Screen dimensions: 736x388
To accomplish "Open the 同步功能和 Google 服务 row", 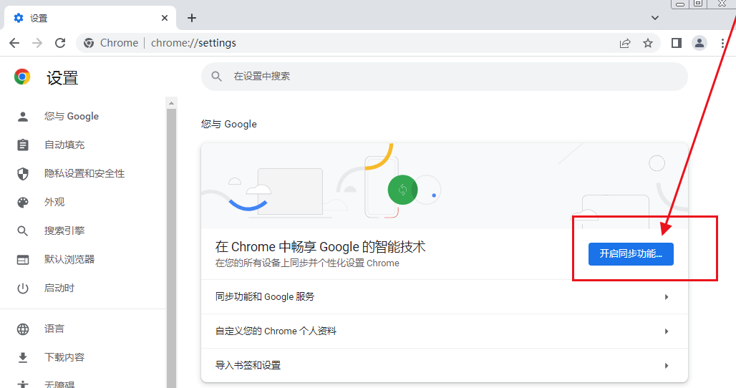I will (x=445, y=297).
